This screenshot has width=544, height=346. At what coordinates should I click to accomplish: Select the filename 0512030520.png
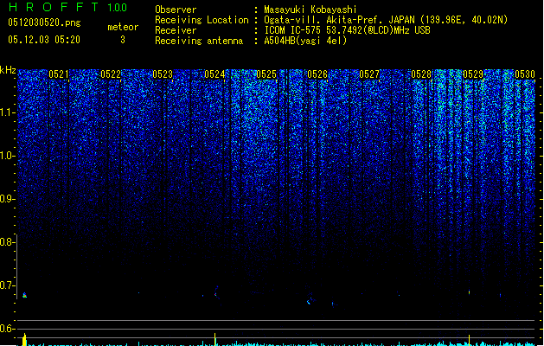(44, 22)
